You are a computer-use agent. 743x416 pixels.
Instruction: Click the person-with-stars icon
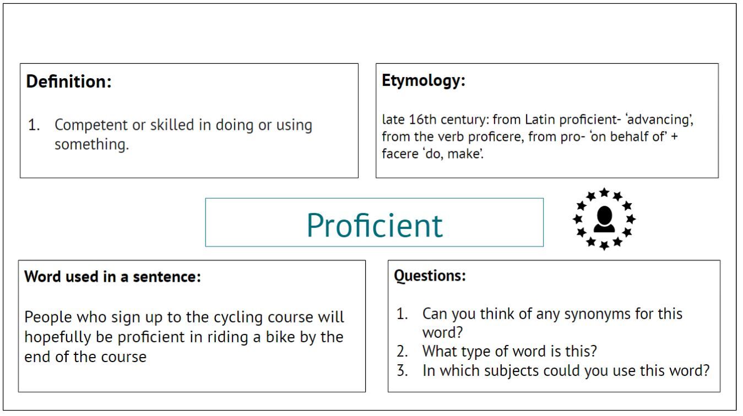click(604, 218)
